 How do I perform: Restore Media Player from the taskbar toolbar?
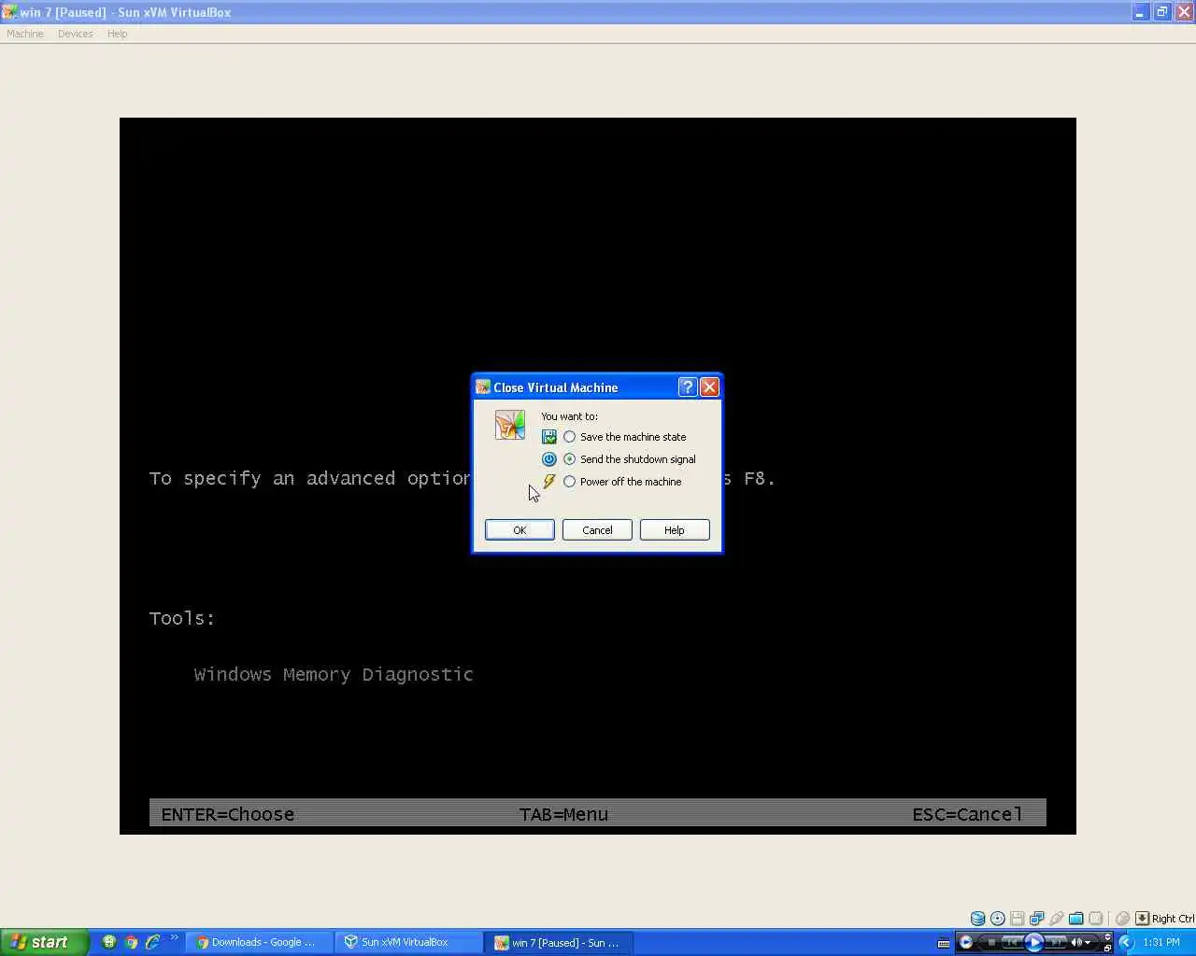[1107, 949]
